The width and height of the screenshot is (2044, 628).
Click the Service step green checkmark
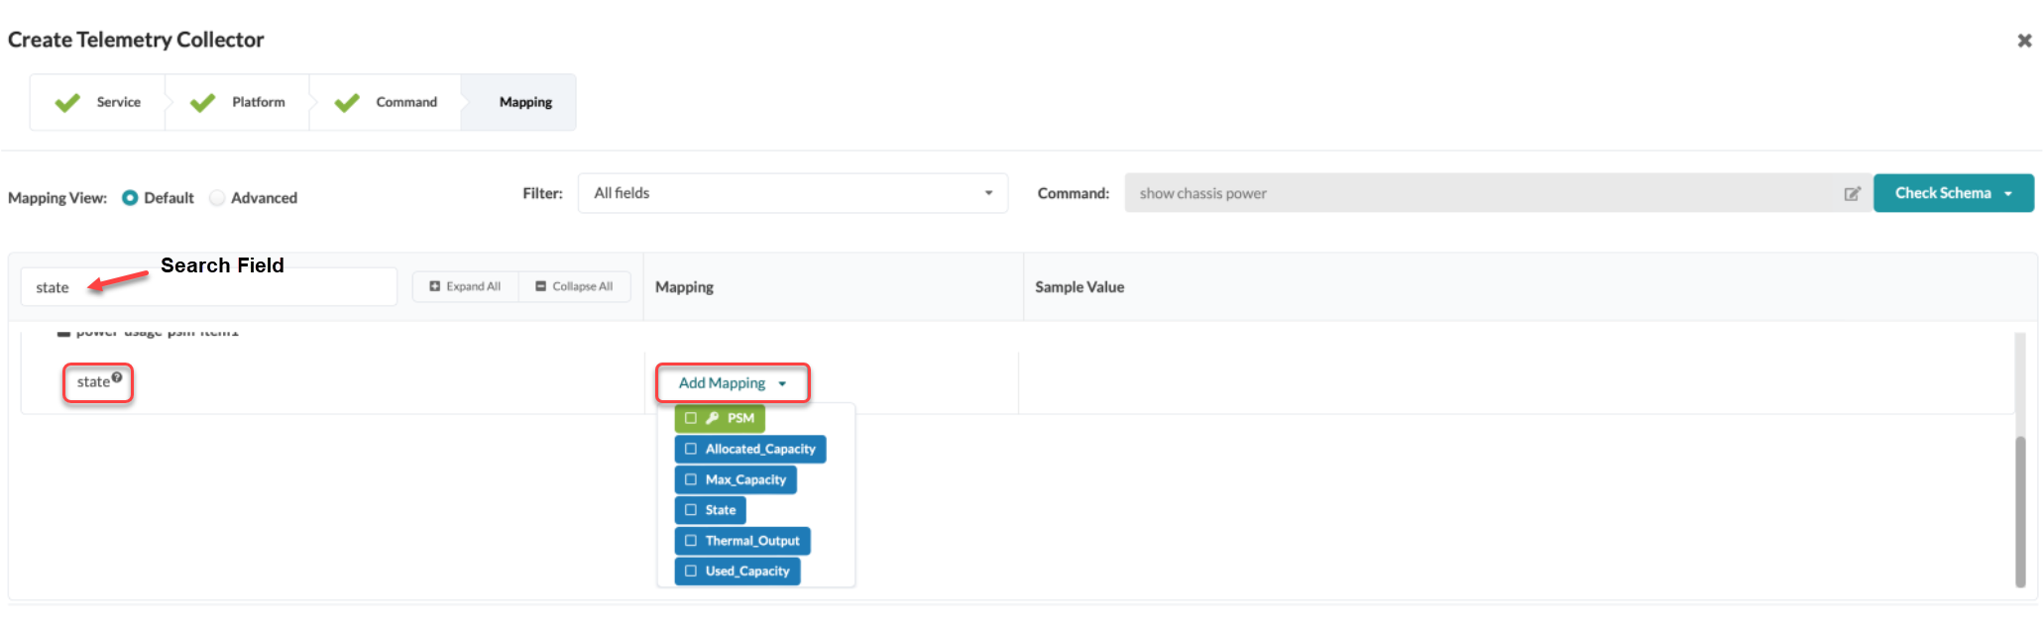(x=67, y=102)
